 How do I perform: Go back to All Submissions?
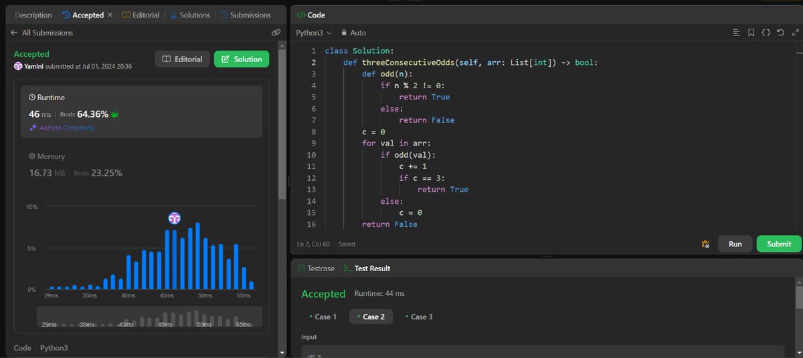click(41, 33)
